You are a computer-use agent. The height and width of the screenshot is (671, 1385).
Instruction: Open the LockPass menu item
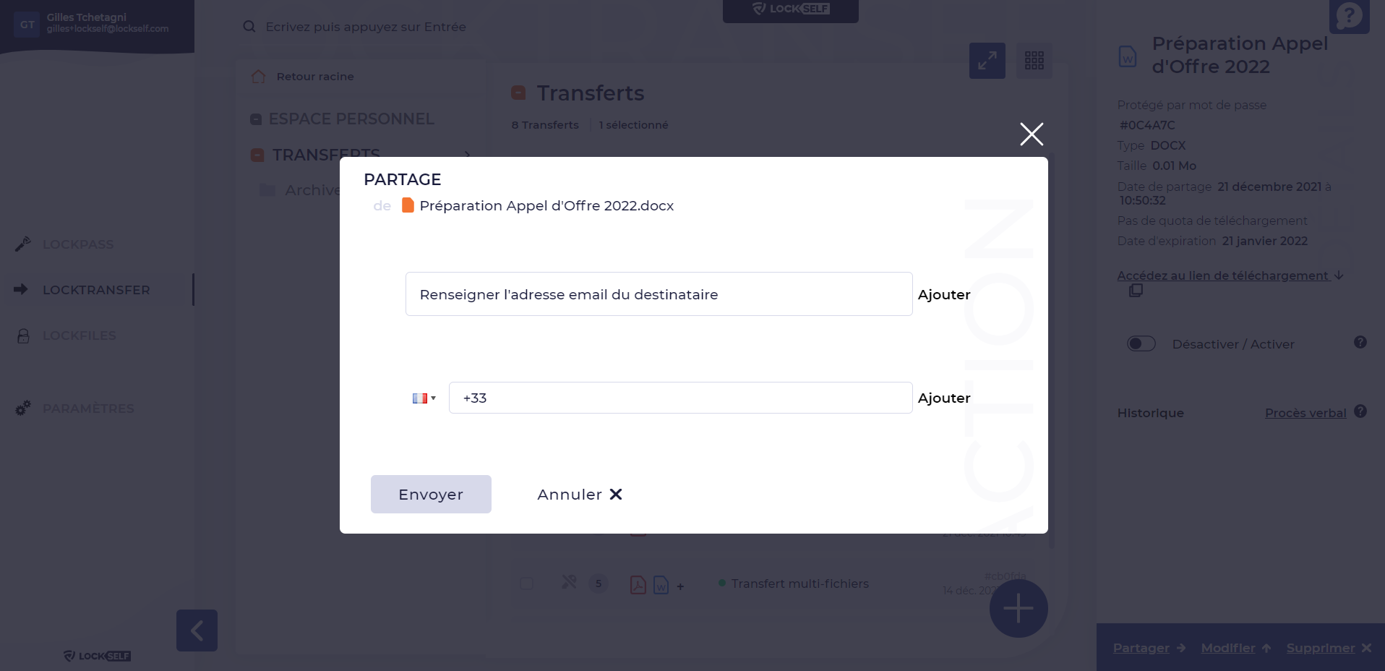pos(78,244)
